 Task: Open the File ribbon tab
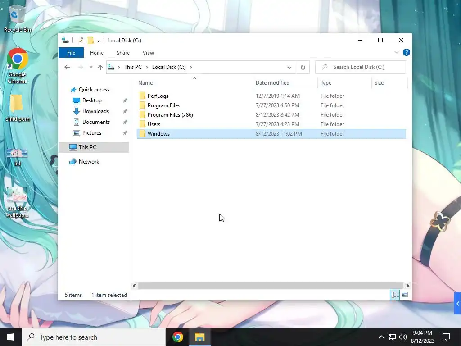[x=71, y=53]
